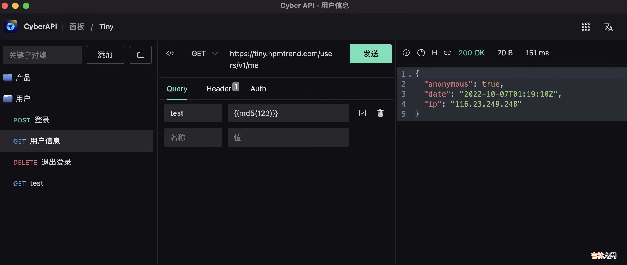The image size is (627, 265).
Task: Show response headers via H icon
Action: (434, 53)
